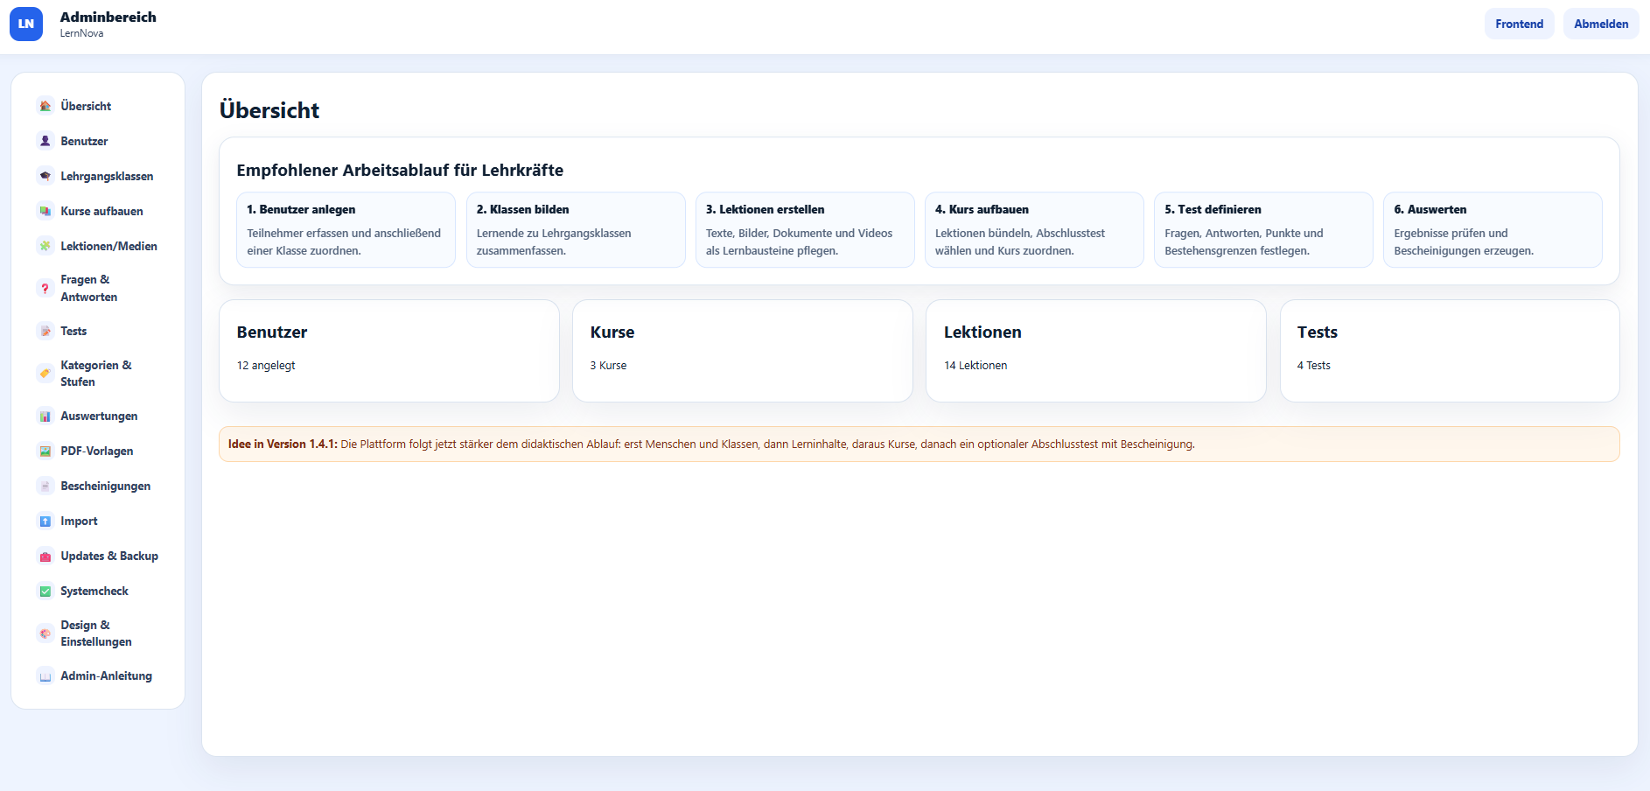
Task: Click the large Übersicht page heading
Action: pos(269,110)
